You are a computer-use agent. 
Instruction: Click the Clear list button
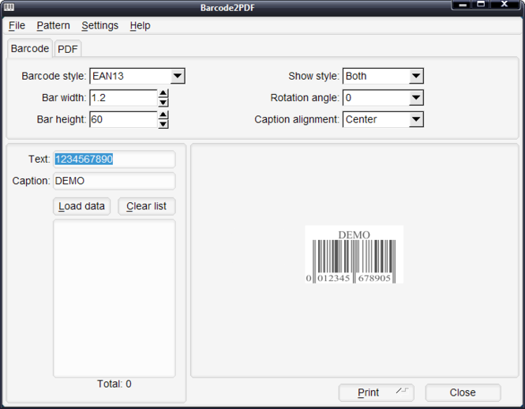tap(147, 206)
